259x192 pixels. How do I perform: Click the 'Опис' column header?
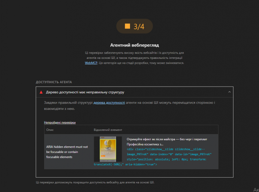[x=50, y=130]
